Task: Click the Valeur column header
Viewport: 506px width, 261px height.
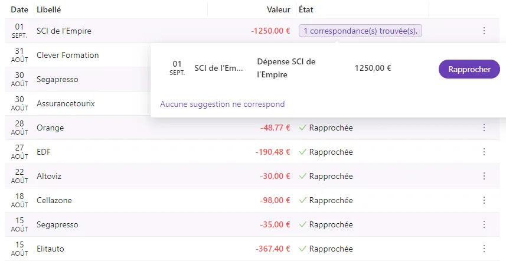Action: coord(279,9)
